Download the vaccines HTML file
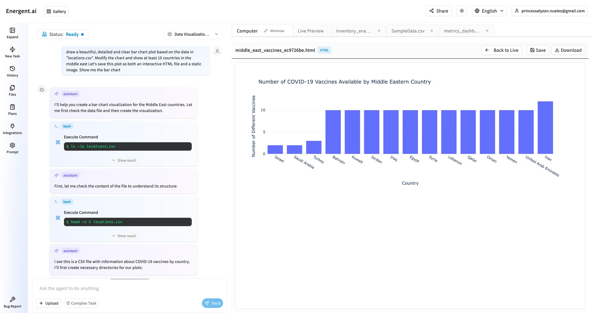 click(x=568, y=50)
